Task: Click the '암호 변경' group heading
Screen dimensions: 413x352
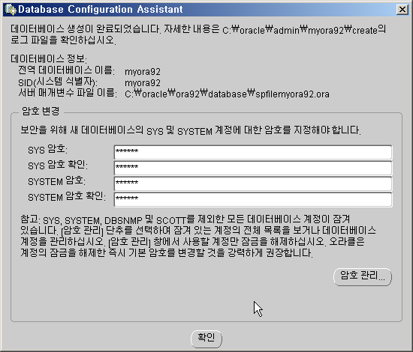Action: [x=41, y=111]
